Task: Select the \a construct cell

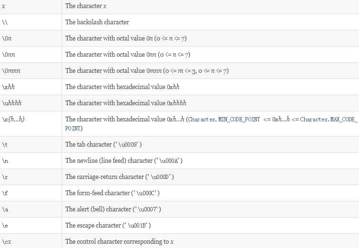Action: (5, 209)
